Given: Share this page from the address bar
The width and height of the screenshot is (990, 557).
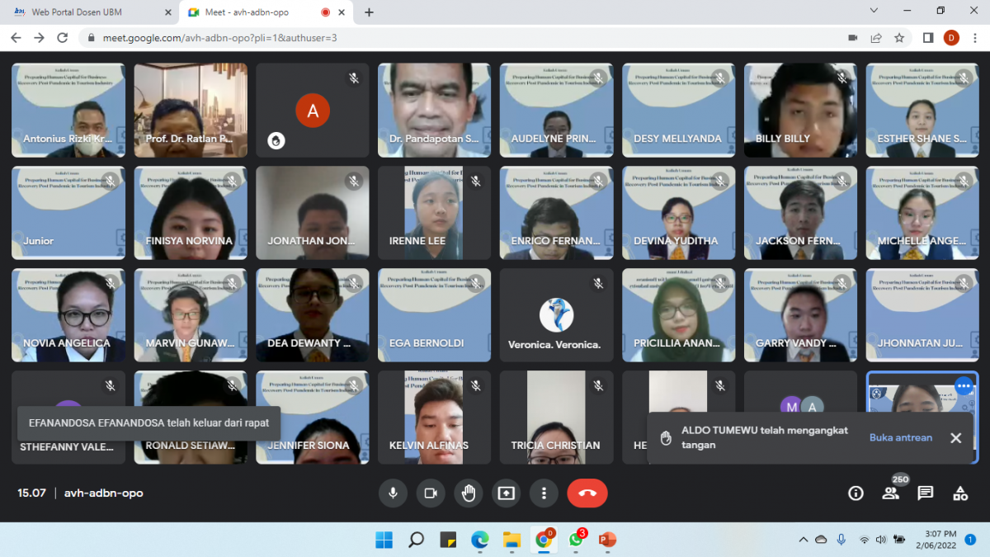Looking at the screenshot, I should pyautogui.click(x=876, y=38).
